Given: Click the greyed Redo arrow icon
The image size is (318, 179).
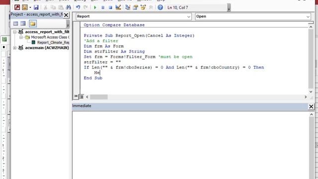Looking at the screenshot, I should click(85, 7).
